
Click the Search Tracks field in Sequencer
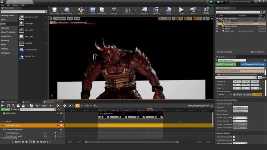pyautogui.click(x=38, y=110)
